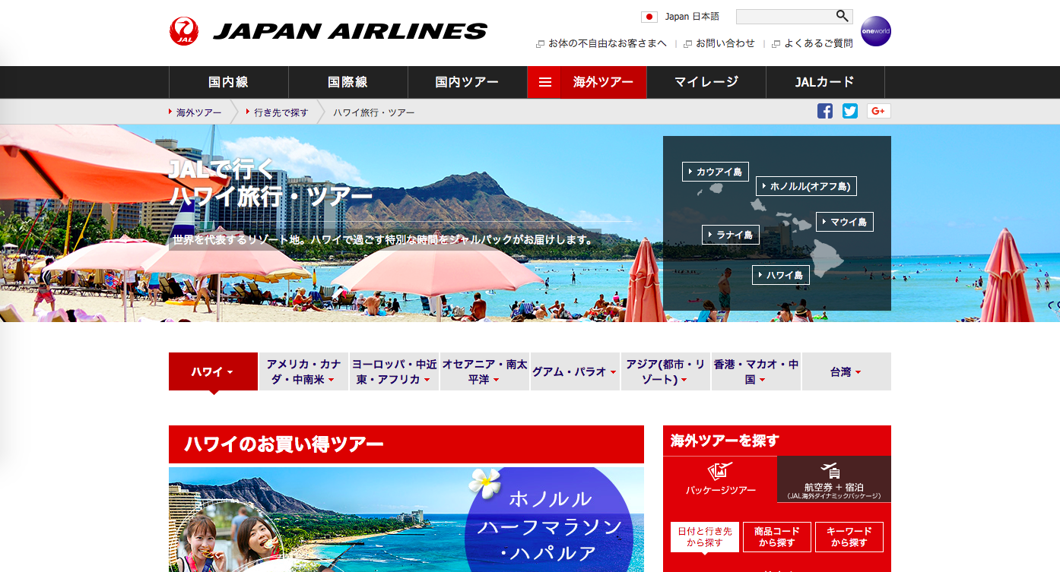The width and height of the screenshot is (1060, 572).
Task: Click the Japan flag icon
Action: click(649, 17)
